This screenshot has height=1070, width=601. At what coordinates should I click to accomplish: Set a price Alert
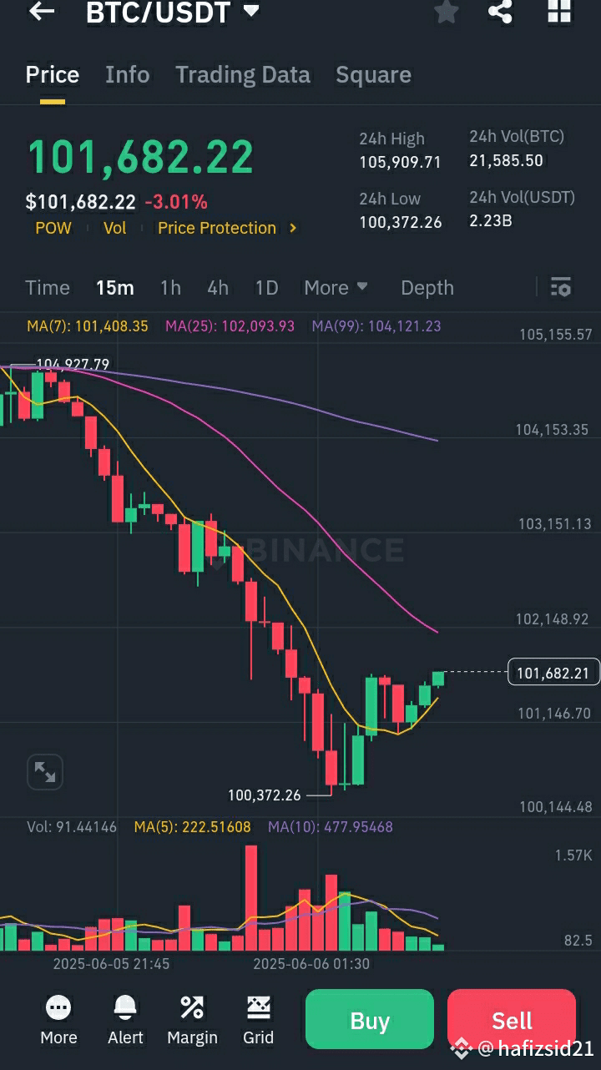(x=125, y=1021)
